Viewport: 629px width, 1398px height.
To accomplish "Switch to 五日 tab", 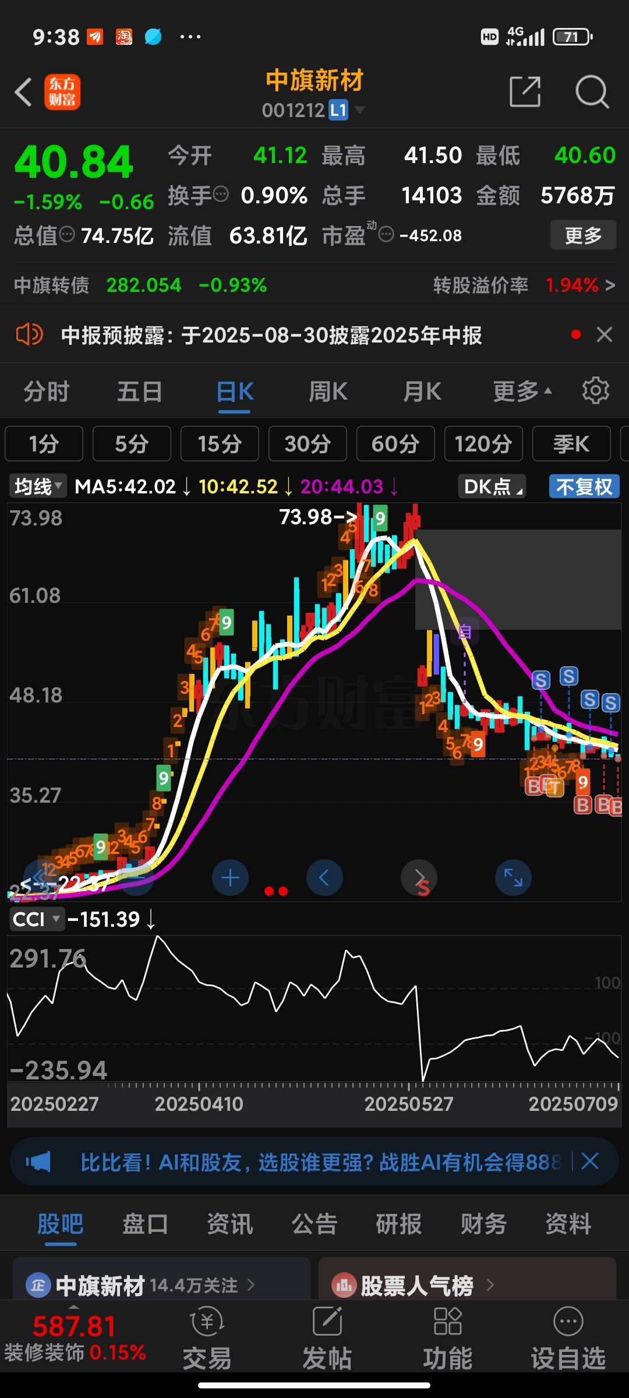I will pos(140,391).
